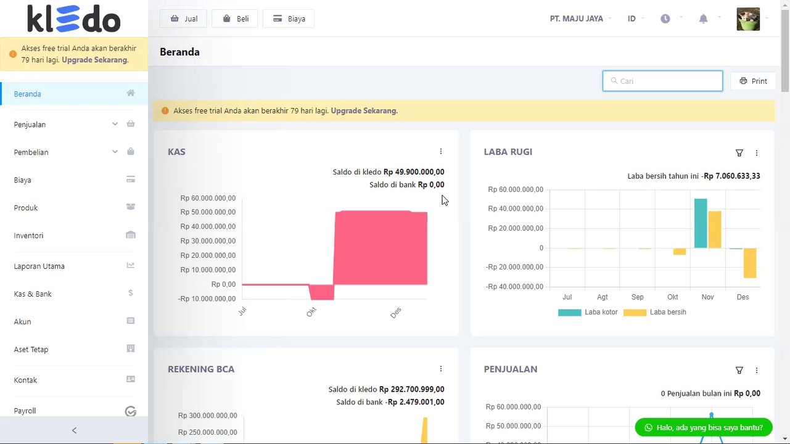
Task: Open Kas & Bank in the sidebar
Action: [74, 294]
